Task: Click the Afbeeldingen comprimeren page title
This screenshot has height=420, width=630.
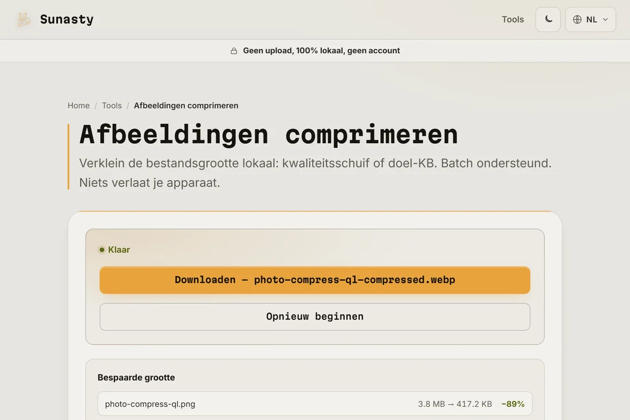Action: tap(269, 135)
